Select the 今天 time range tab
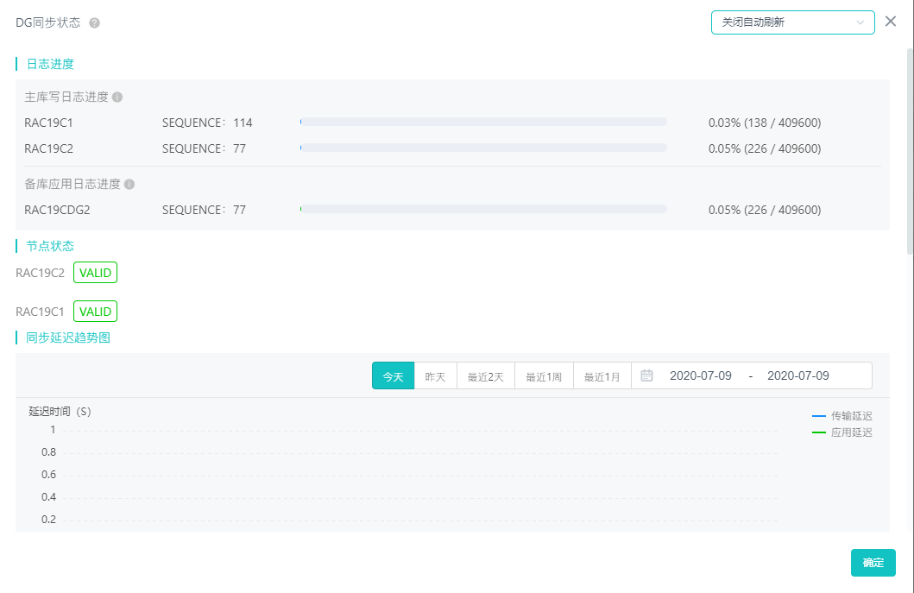The height and width of the screenshot is (593, 914). point(393,376)
